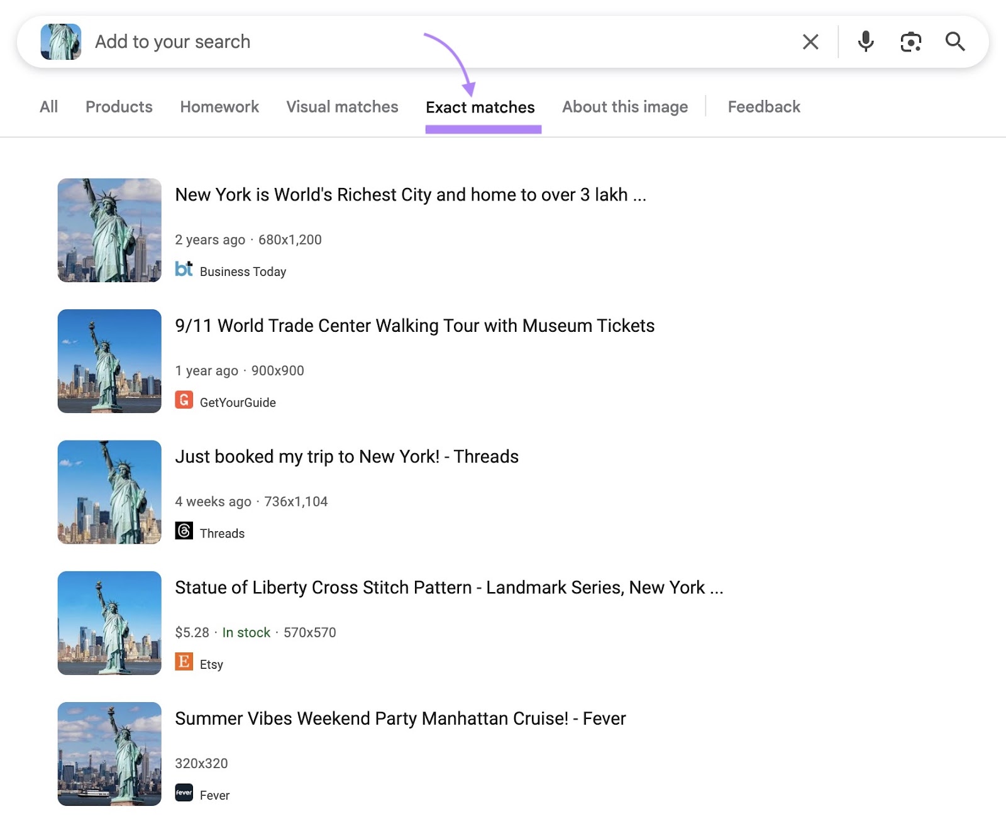Select the Homework tab
This screenshot has width=1006, height=824.
coord(219,107)
